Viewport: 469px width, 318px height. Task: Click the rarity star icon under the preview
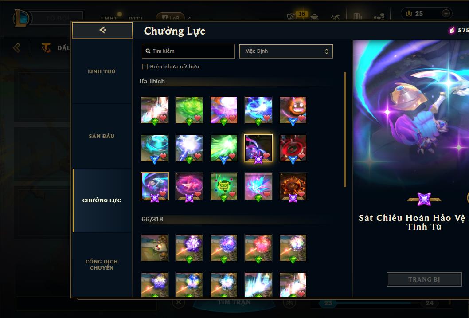[424, 199]
